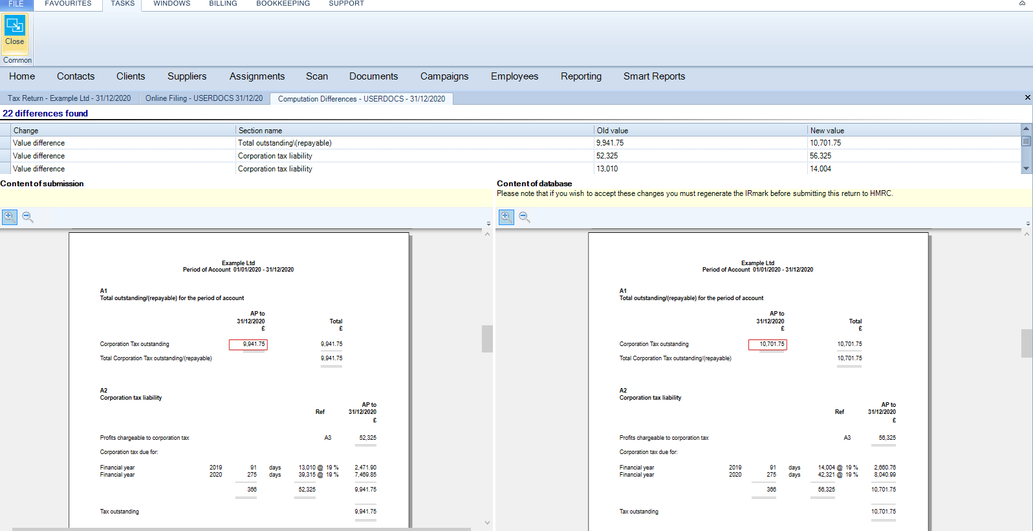Open the BOOKKEEPING ribbon tab
The image size is (1033, 531).
pos(283,4)
